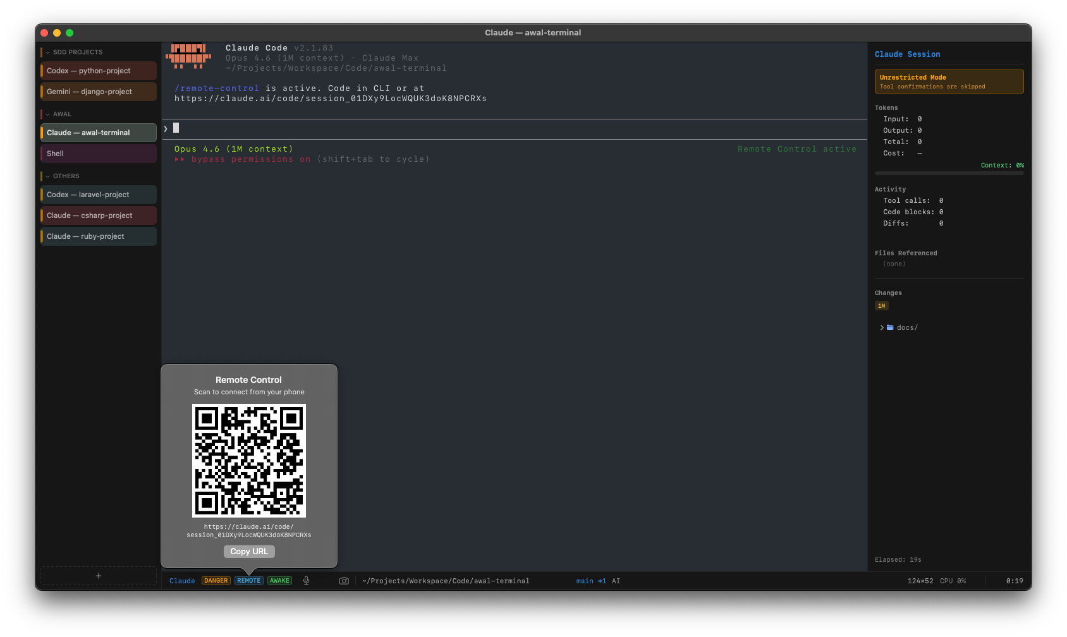Toggle Remote Control active status
The image size is (1067, 637).
coord(797,149)
